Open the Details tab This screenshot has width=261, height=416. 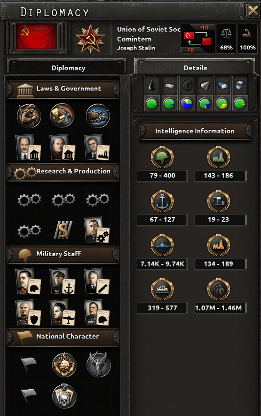(195, 67)
